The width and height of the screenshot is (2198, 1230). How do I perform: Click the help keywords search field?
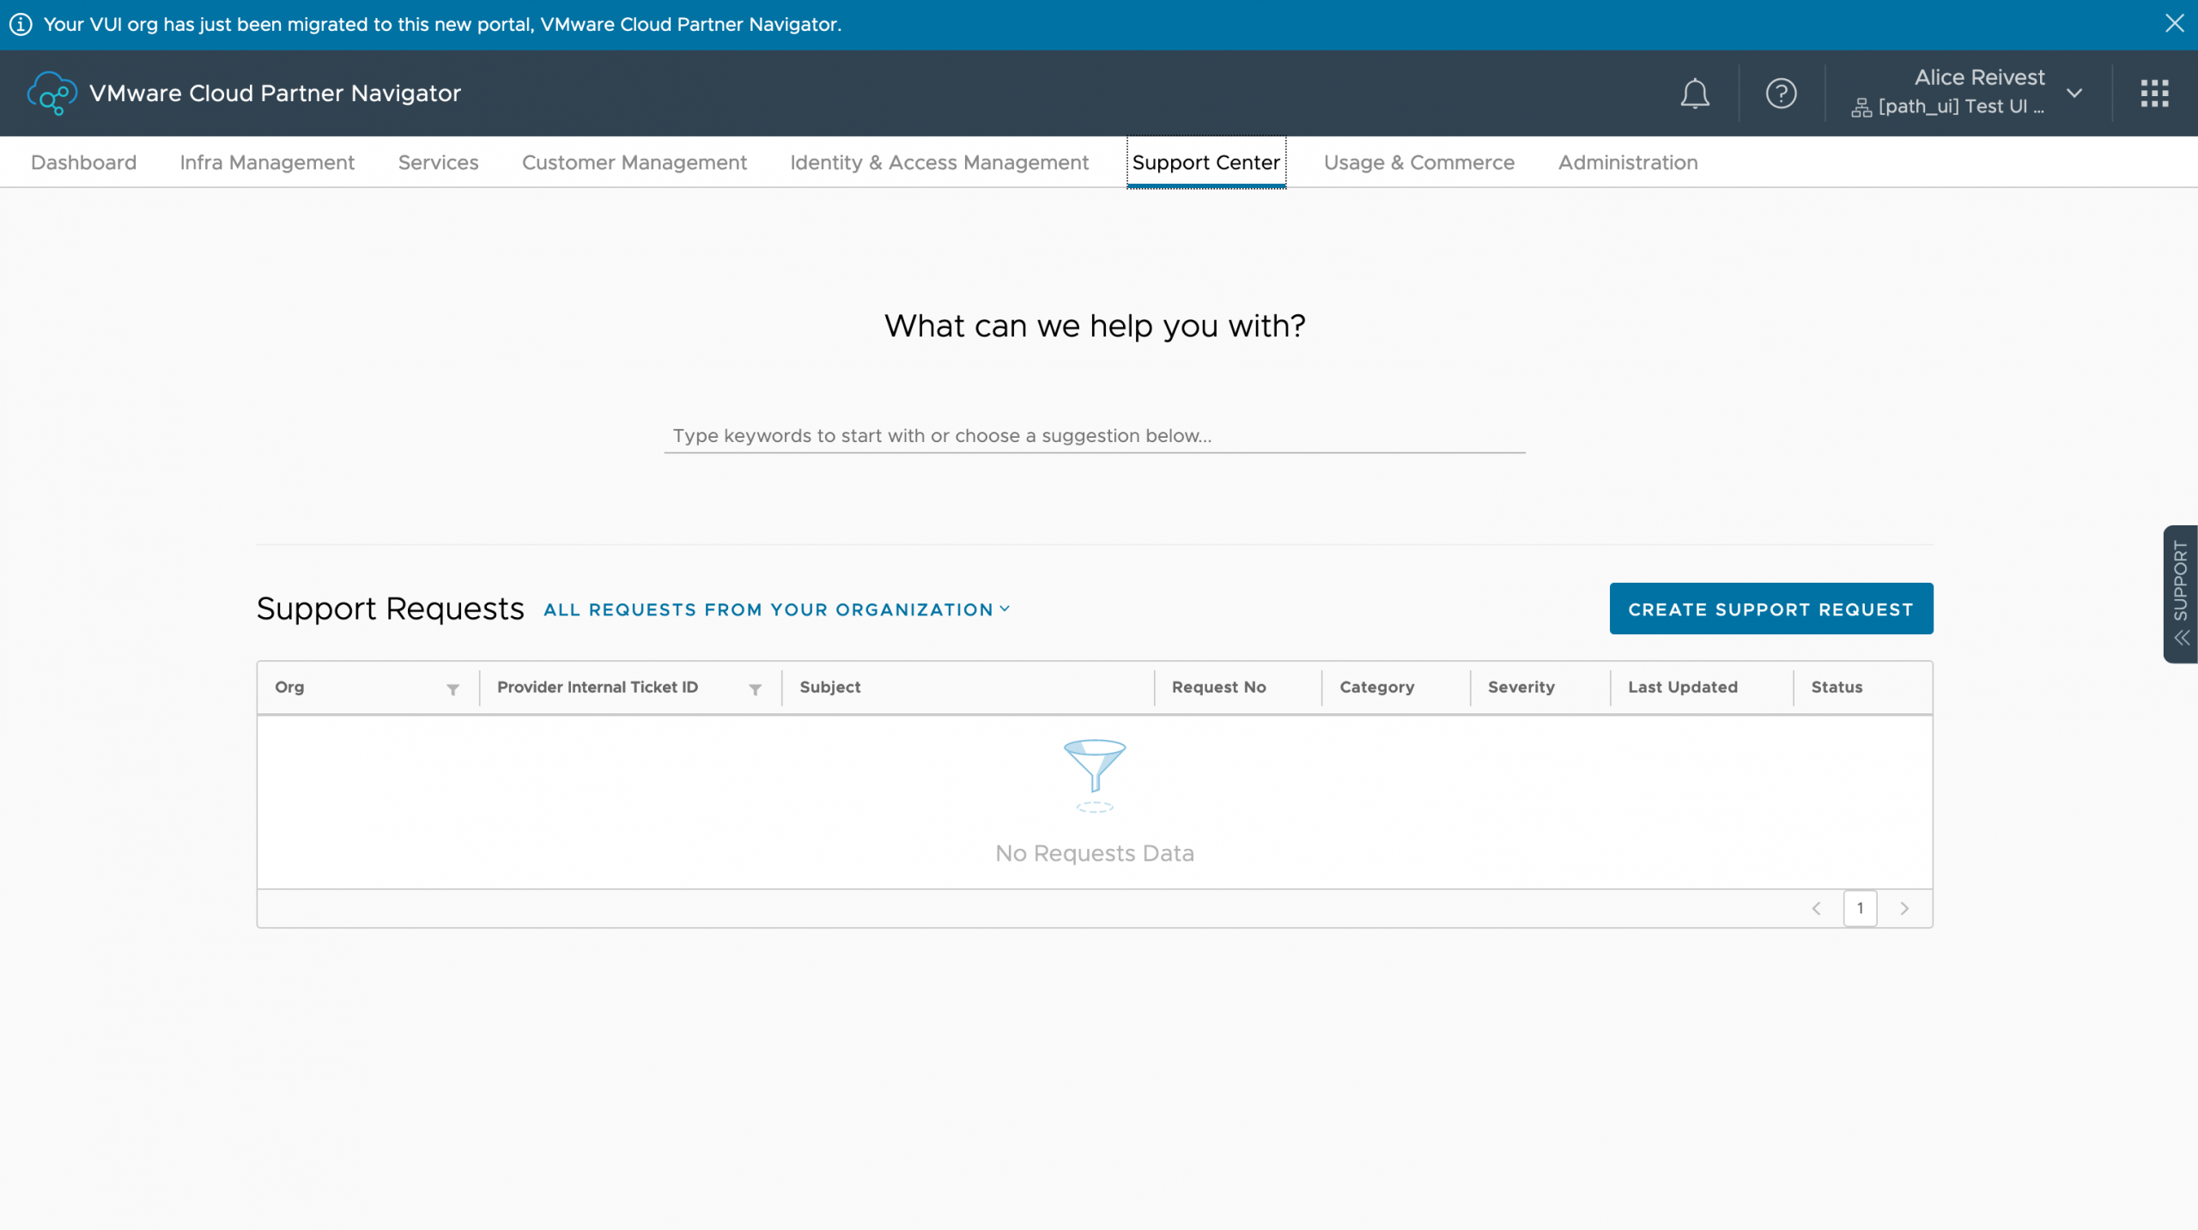tap(1094, 435)
